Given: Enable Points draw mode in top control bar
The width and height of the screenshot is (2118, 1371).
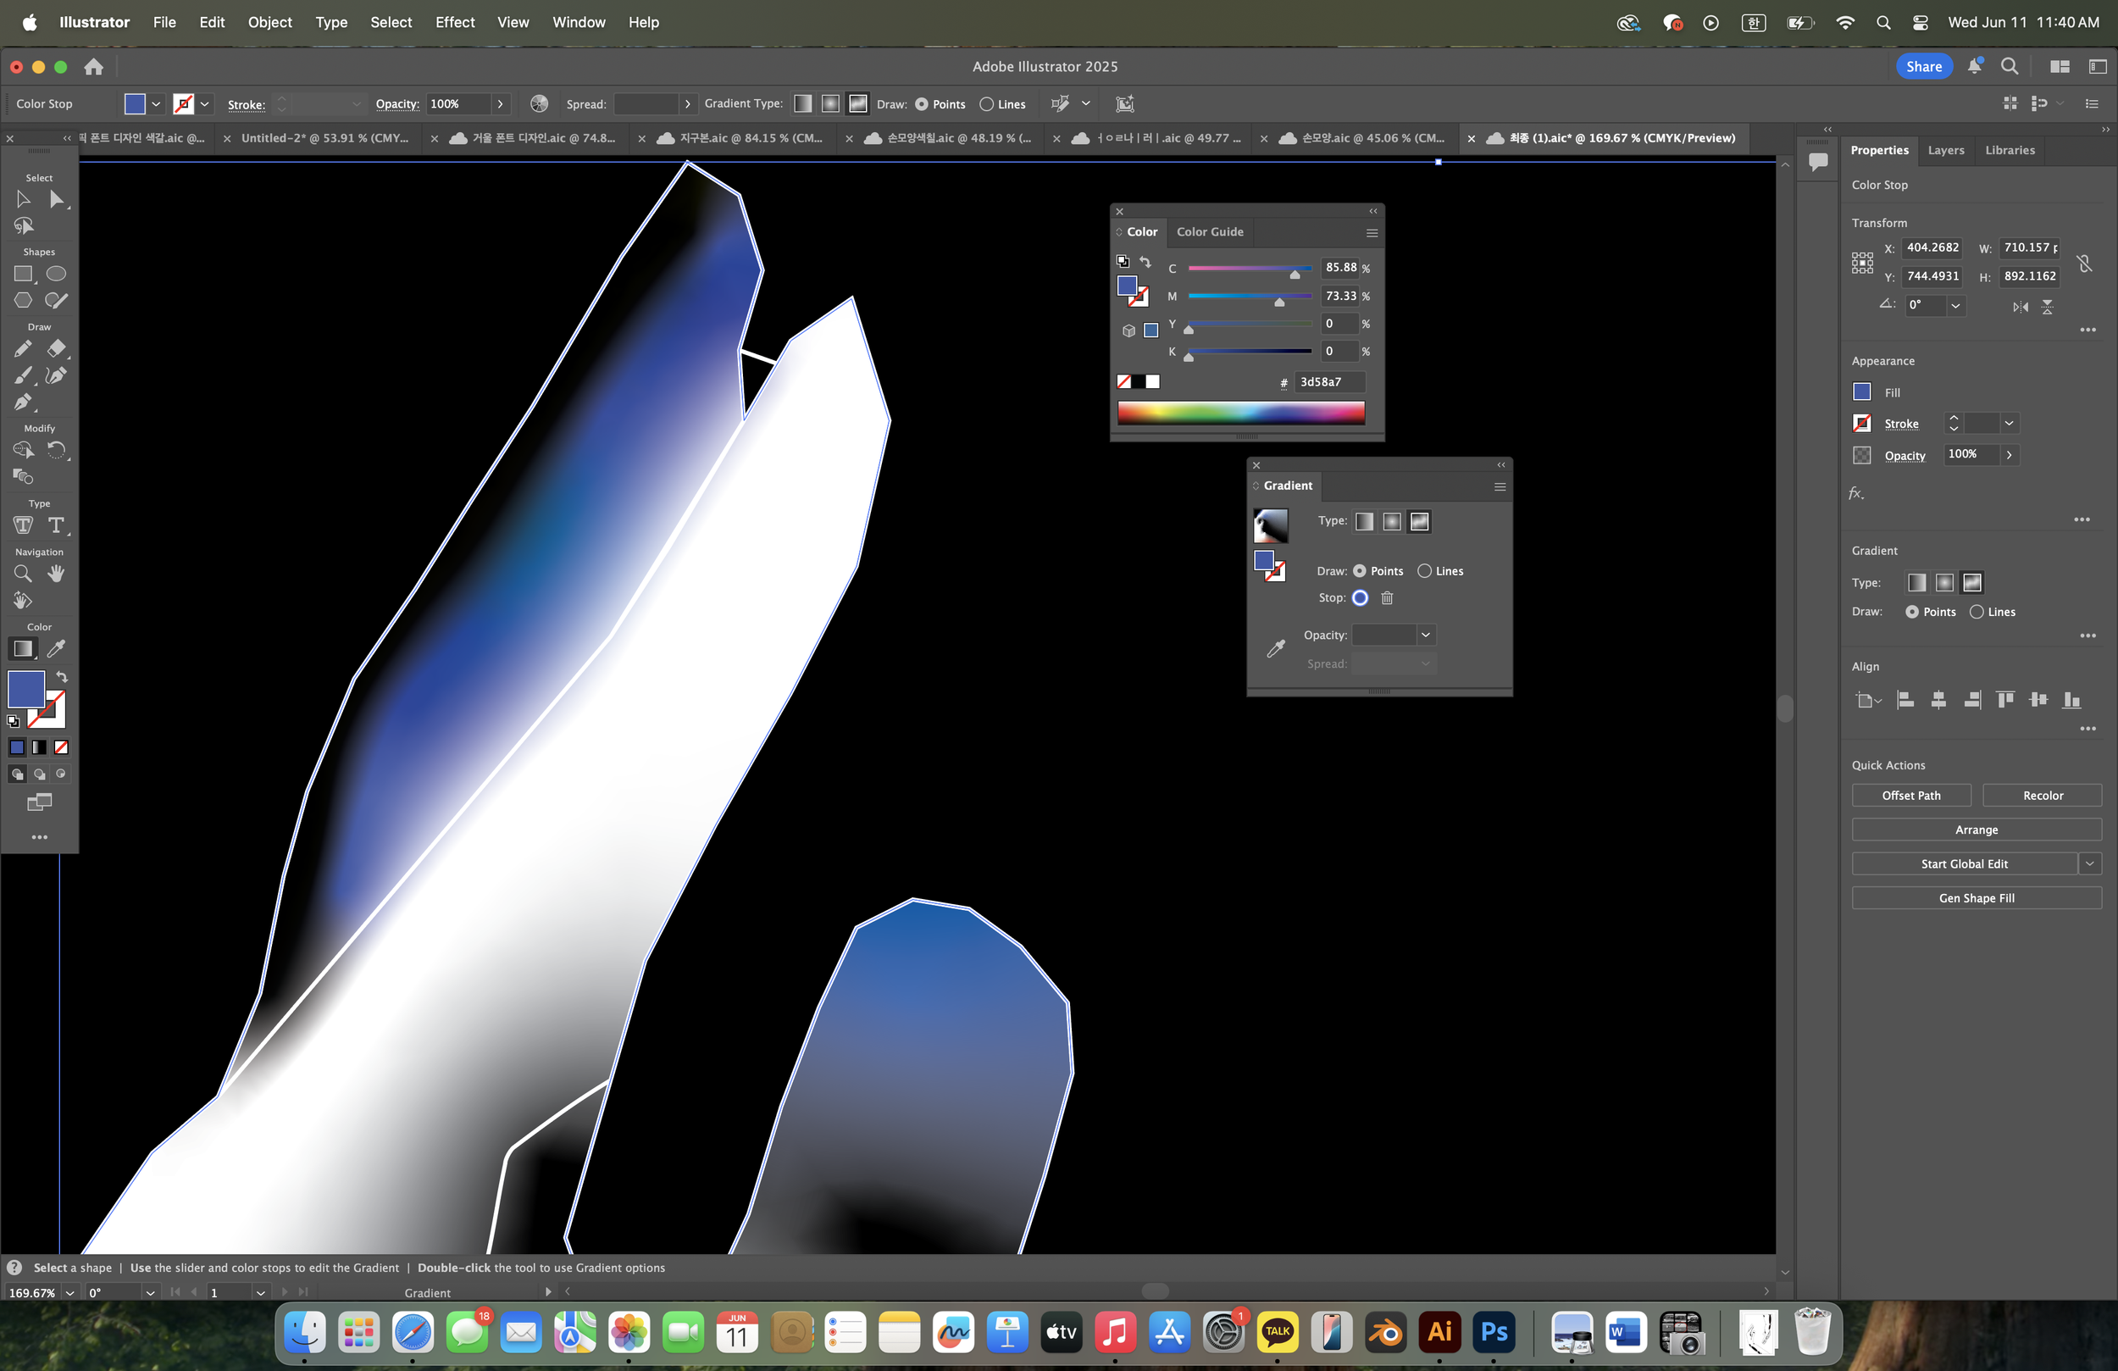Looking at the screenshot, I should coord(923,104).
